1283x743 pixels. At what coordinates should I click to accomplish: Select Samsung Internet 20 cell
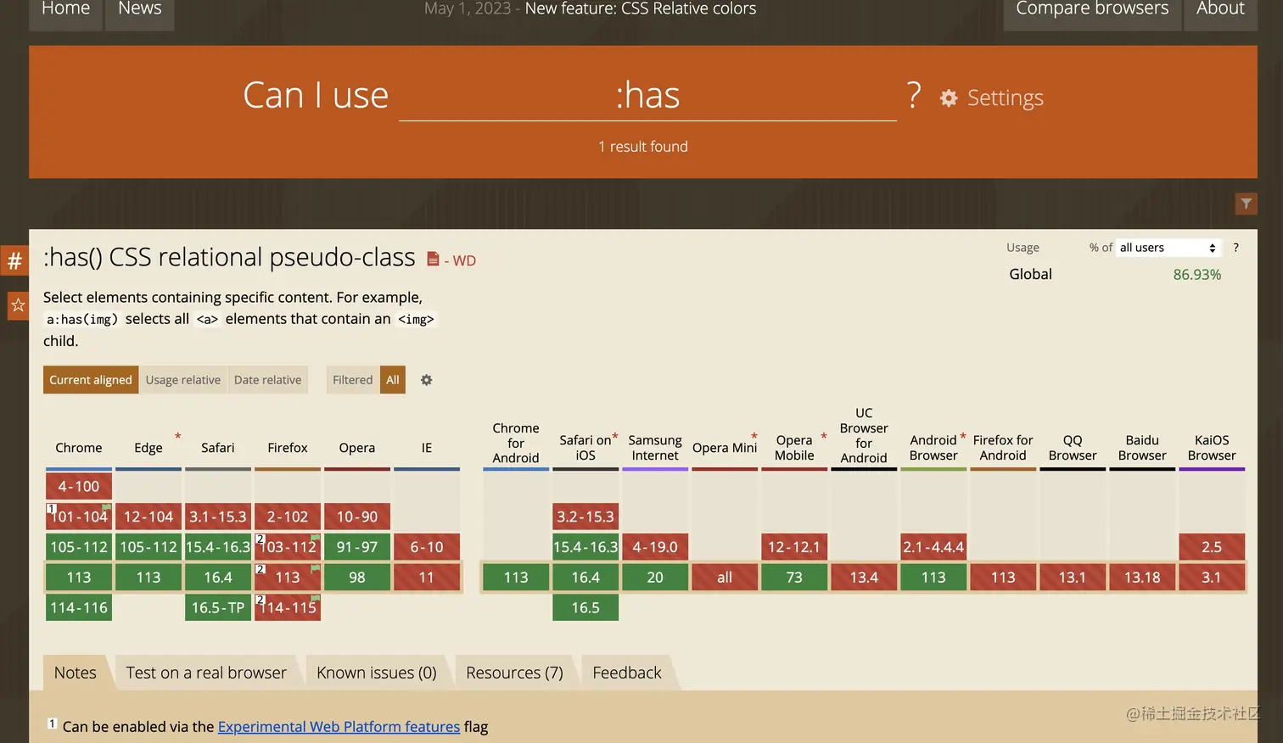pos(655,578)
